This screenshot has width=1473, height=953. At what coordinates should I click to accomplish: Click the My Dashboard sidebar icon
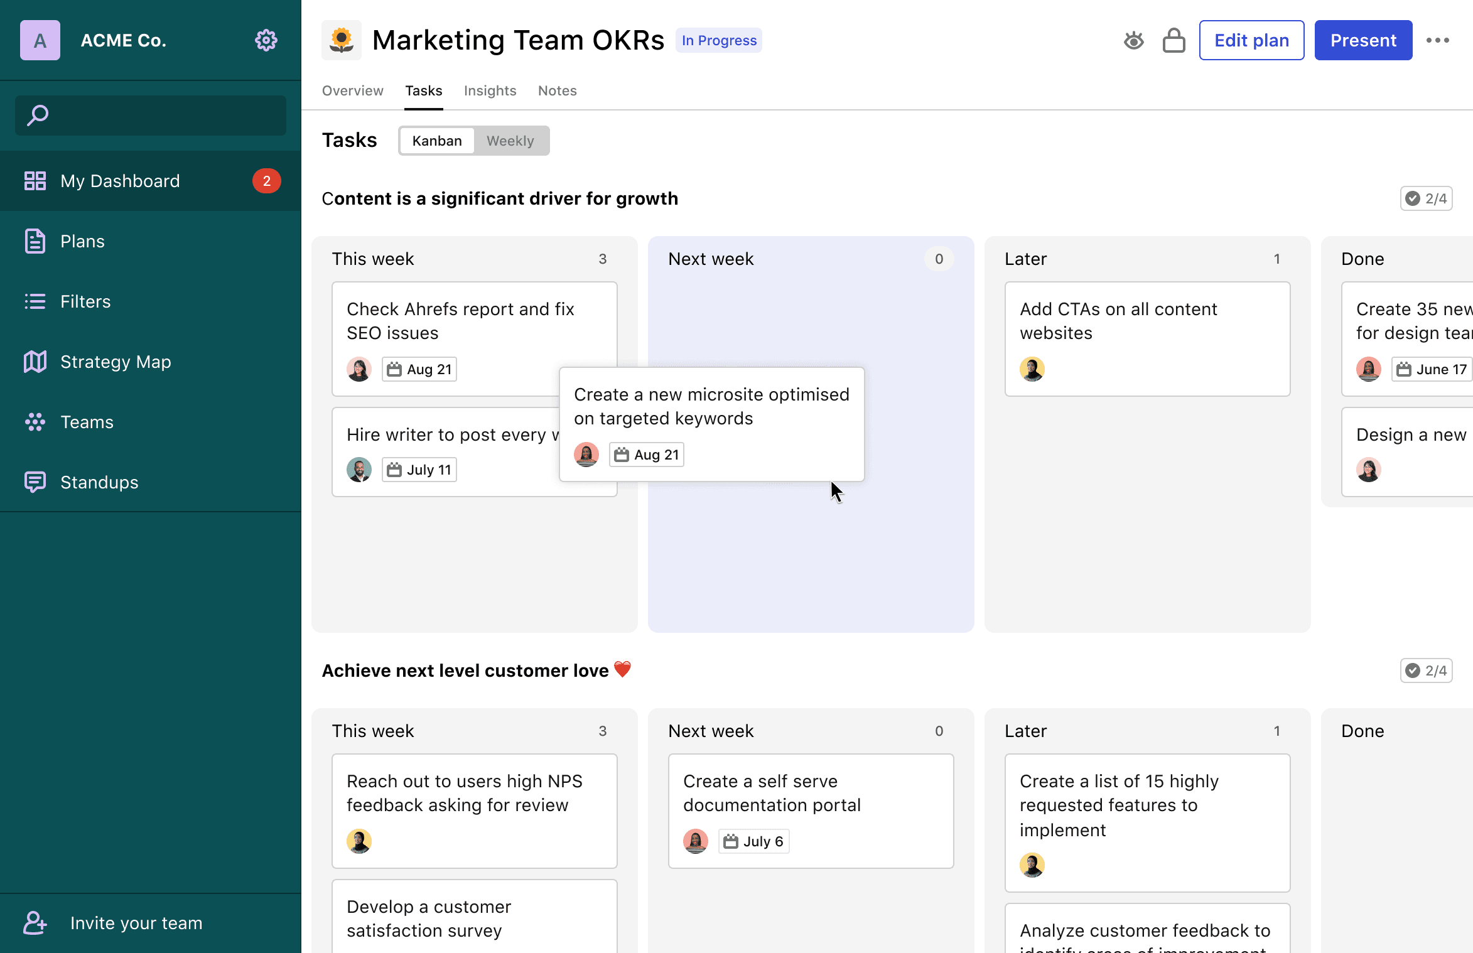pyautogui.click(x=35, y=180)
